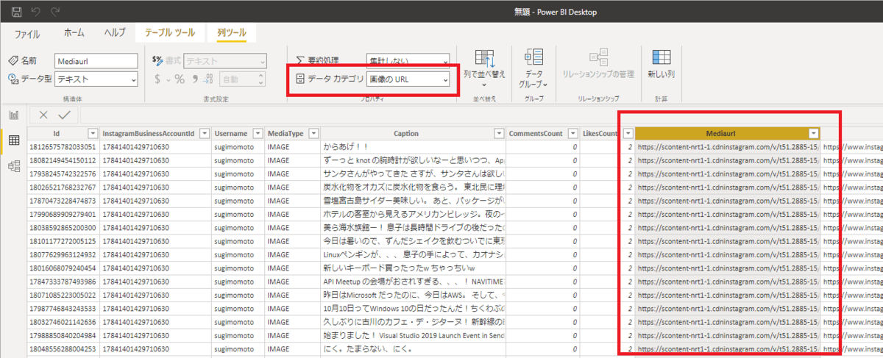Image resolution: width=883 pixels, height=358 pixels.
Task: Click caption starting ずーっと knot の腕時計
Action: (x=412, y=160)
